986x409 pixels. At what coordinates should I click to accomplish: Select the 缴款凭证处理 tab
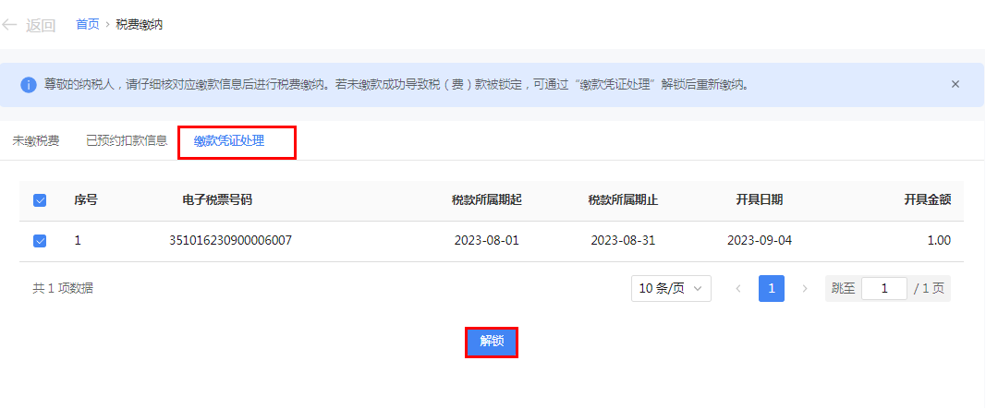(229, 141)
